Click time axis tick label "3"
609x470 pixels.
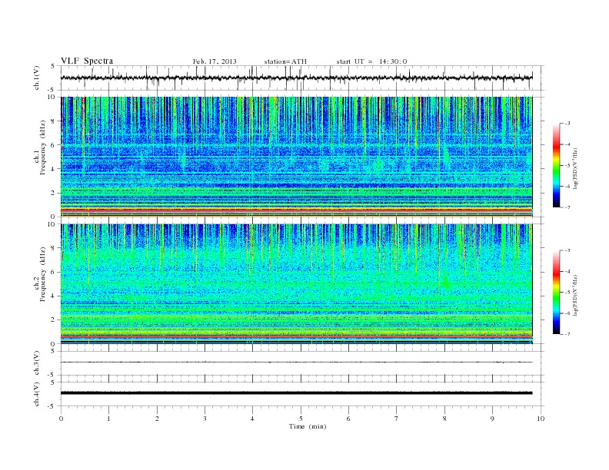205,419
